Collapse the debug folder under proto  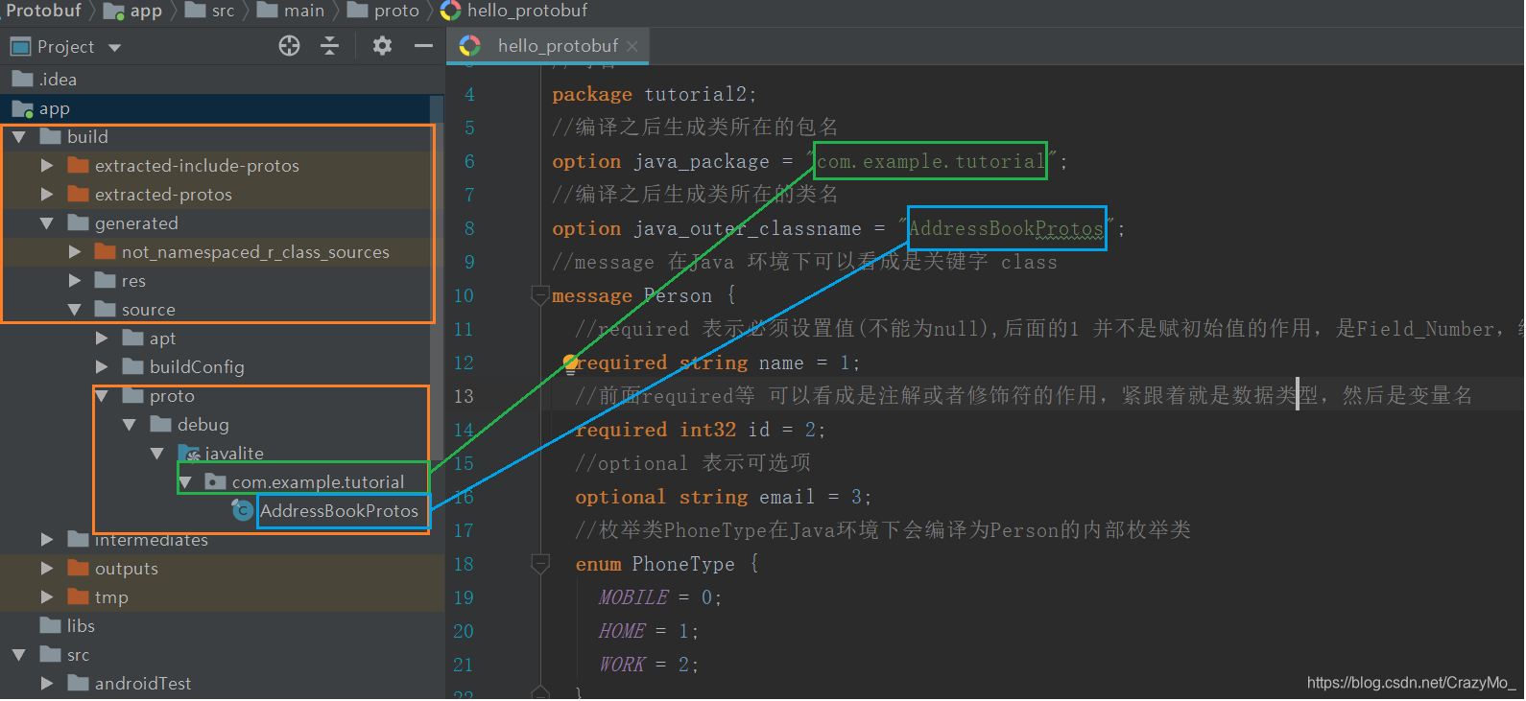point(130,425)
